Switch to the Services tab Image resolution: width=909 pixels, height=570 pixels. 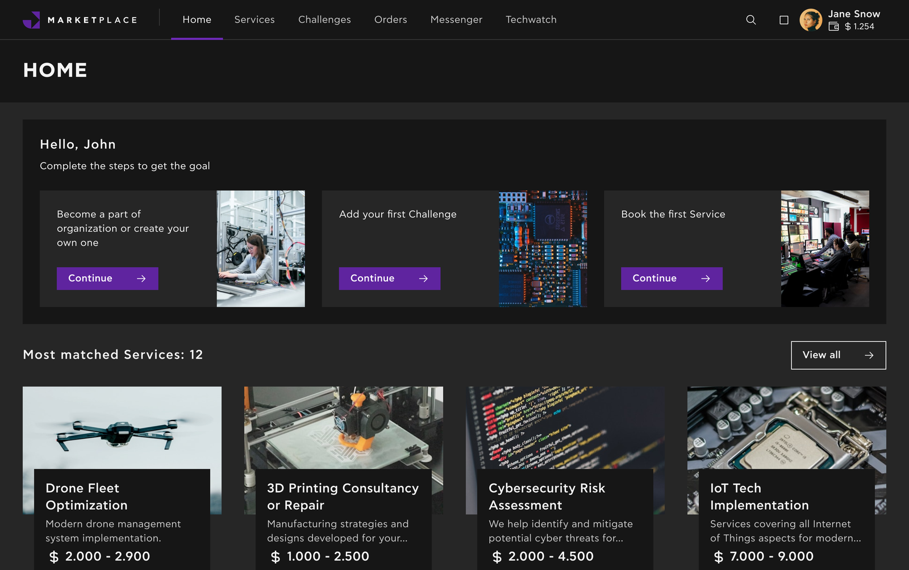(x=255, y=20)
